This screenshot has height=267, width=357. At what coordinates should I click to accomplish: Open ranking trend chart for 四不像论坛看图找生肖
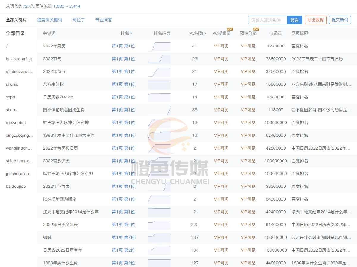pyautogui.click(x=159, y=110)
